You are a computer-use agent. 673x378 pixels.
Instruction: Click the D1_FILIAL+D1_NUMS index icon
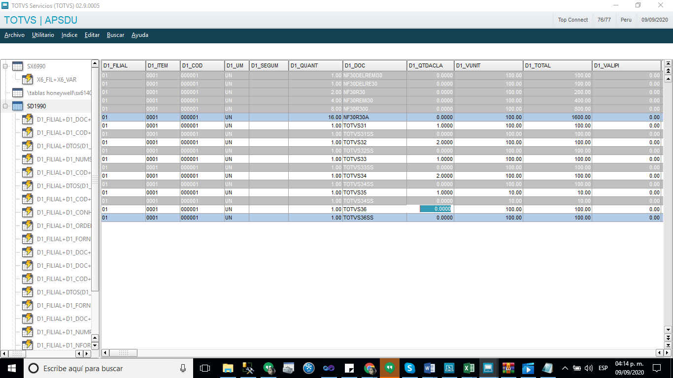point(28,159)
